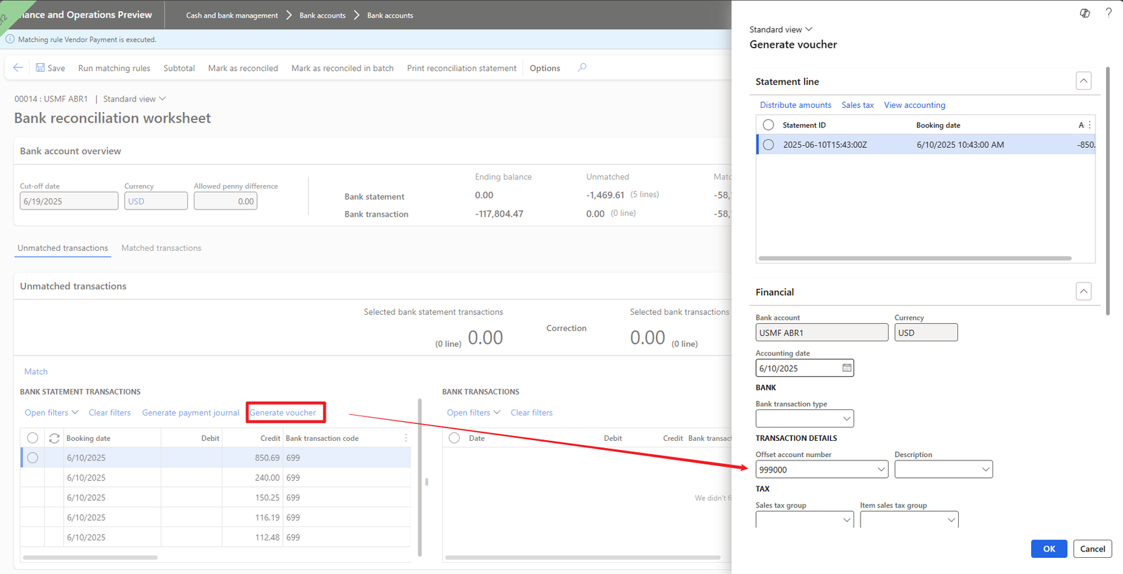Viewport: 1123px width, 574px height.
Task: Select the 850.69 credit row circle
Action: [x=32, y=458]
